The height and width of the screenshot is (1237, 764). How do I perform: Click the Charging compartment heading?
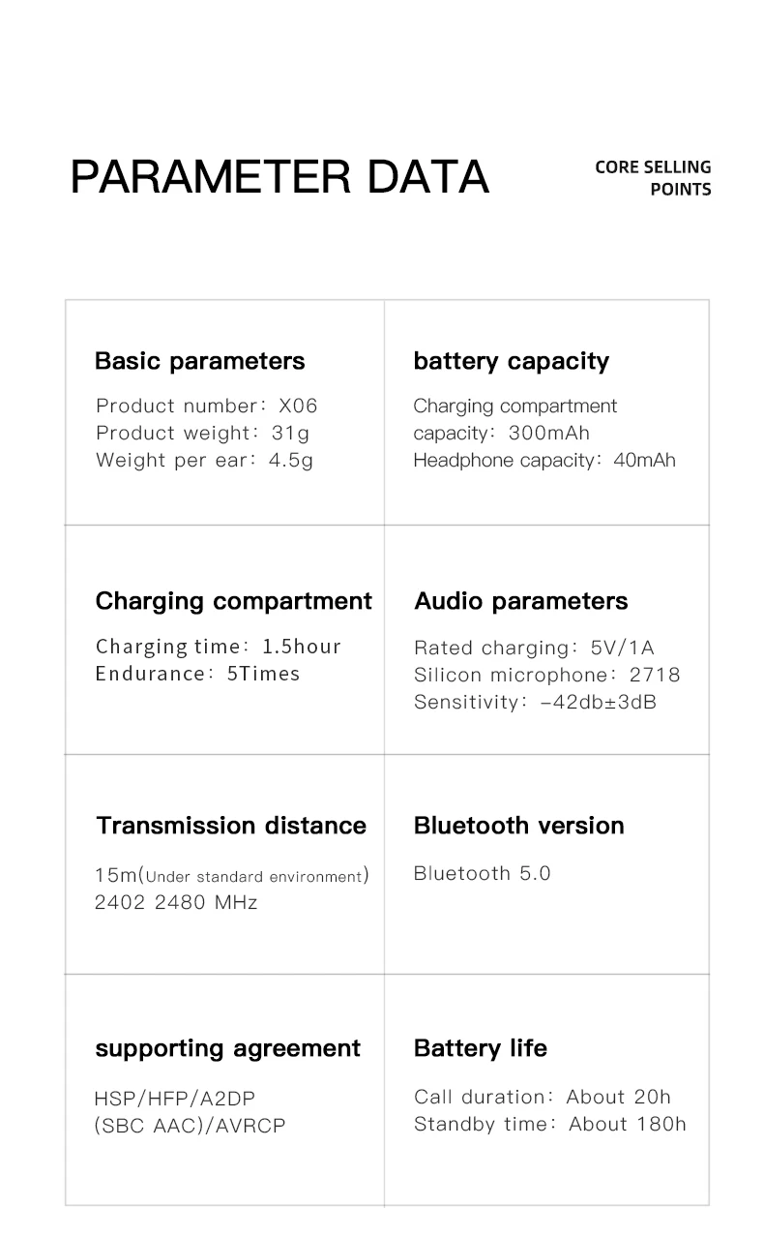tap(233, 601)
